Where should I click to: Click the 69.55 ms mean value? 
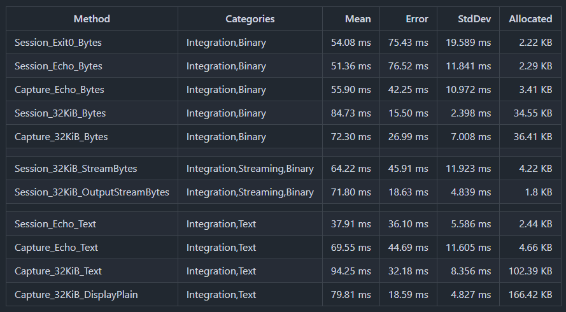351,247
